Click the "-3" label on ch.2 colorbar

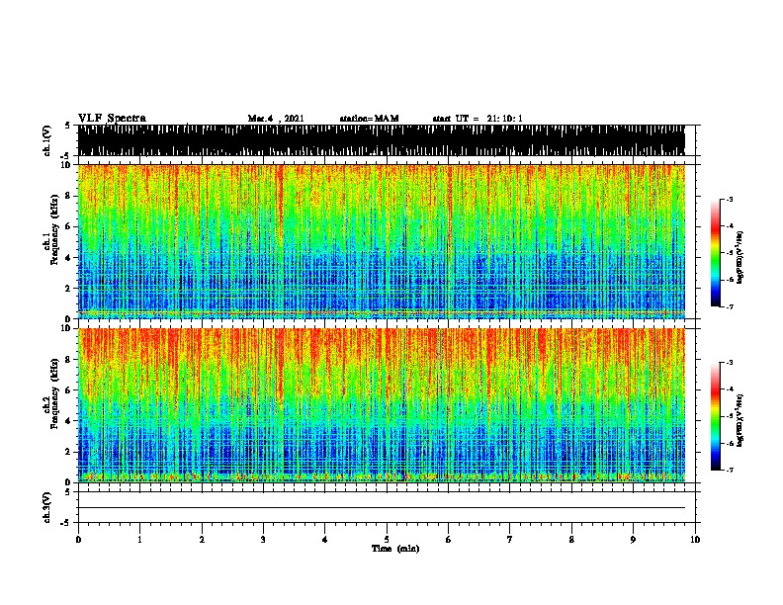coord(730,363)
